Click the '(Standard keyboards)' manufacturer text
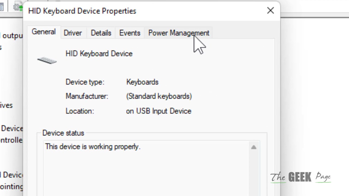 point(159,96)
